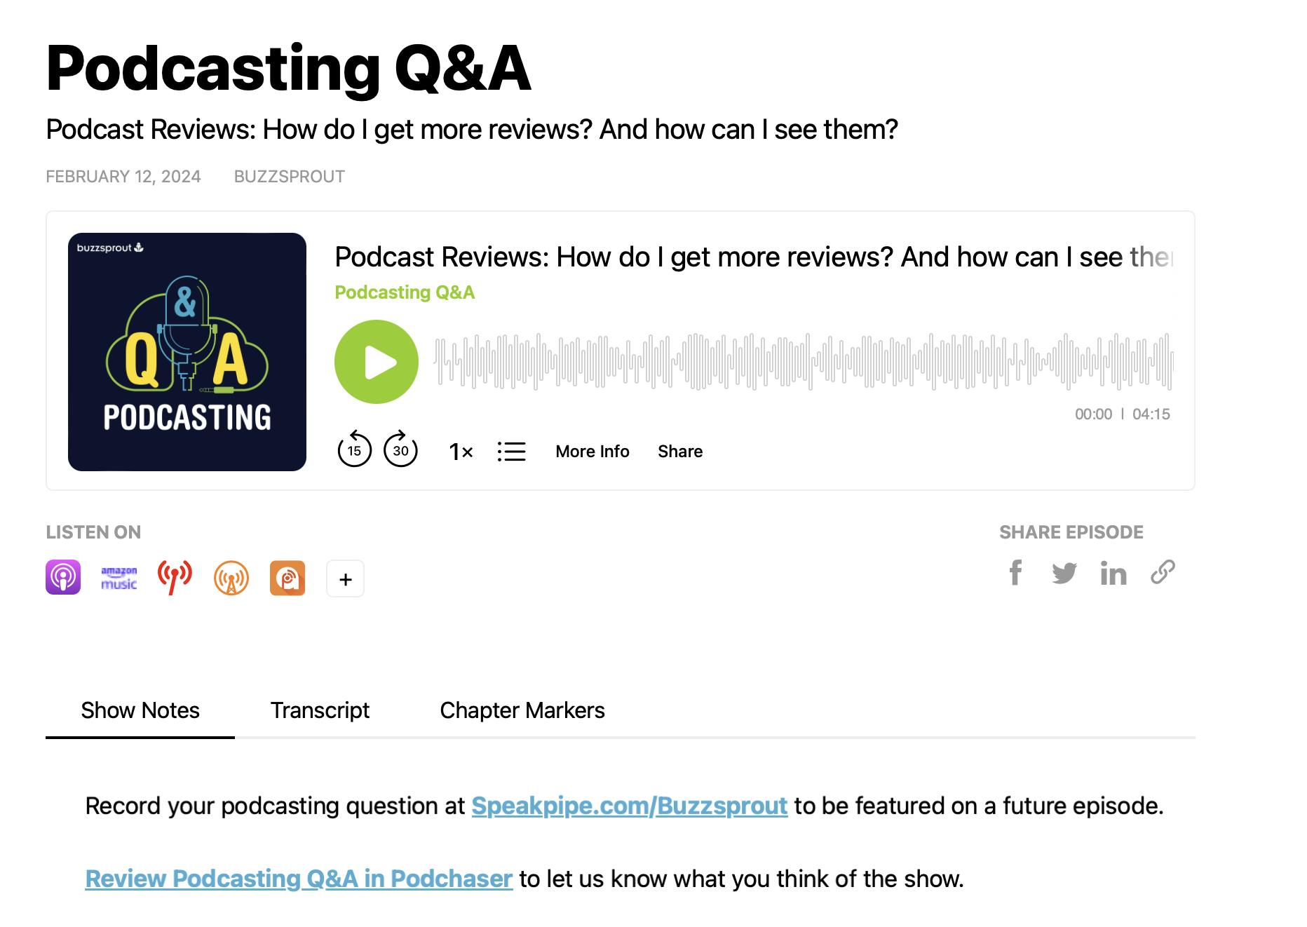Open the Chapter Markers tab
1307x927 pixels.
click(x=522, y=710)
